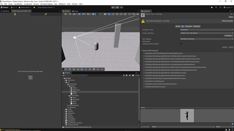The image size is (234, 131).
Task: Click the orbit circle icon in the scene overlay toolbar
Action: tap(78, 69)
